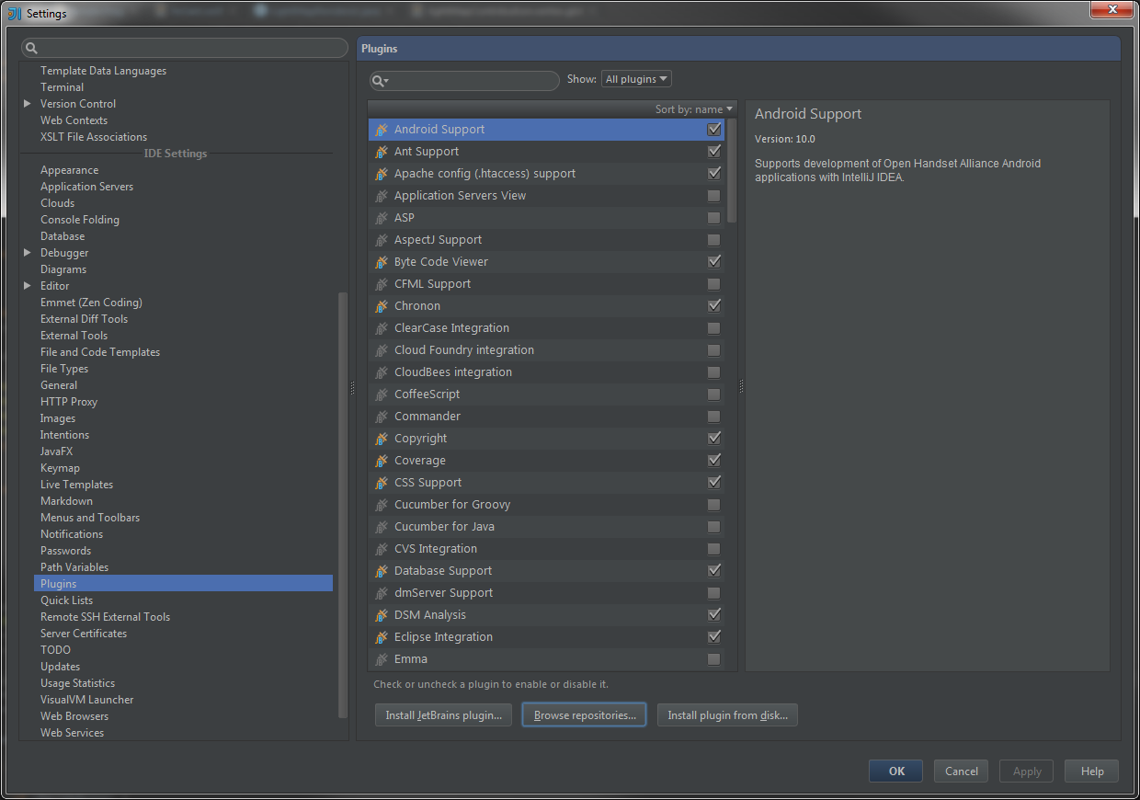The height and width of the screenshot is (800, 1140).
Task: Disable the Chronon plugin checkbox
Action: click(x=713, y=306)
